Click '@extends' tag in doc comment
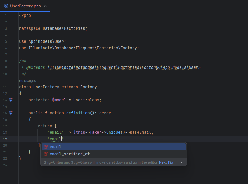The image size is (248, 184). (36, 68)
